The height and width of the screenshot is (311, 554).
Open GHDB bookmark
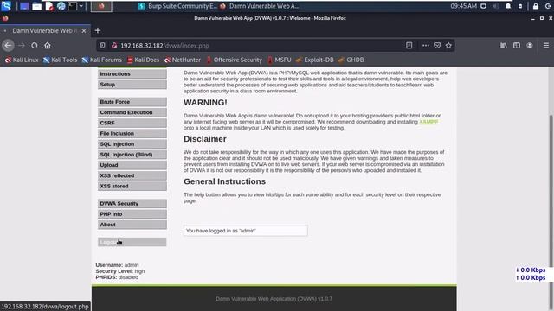click(351, 60)
